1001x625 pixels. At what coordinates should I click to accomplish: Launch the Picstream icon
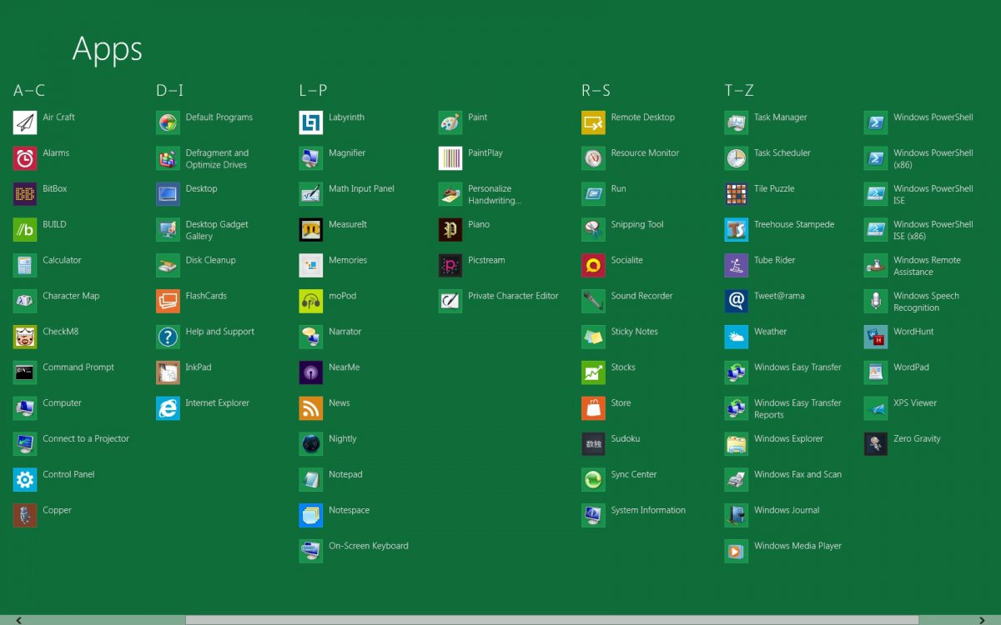[450, 266]
